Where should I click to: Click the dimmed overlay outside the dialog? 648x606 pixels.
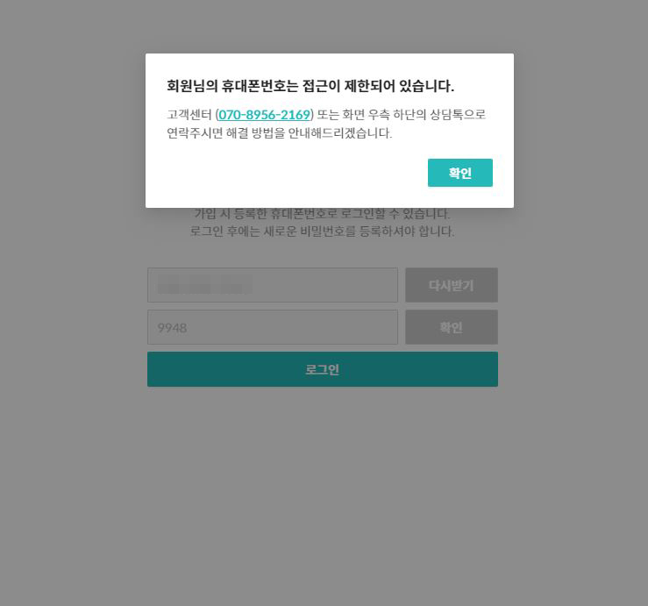click(x=323, y=496)
